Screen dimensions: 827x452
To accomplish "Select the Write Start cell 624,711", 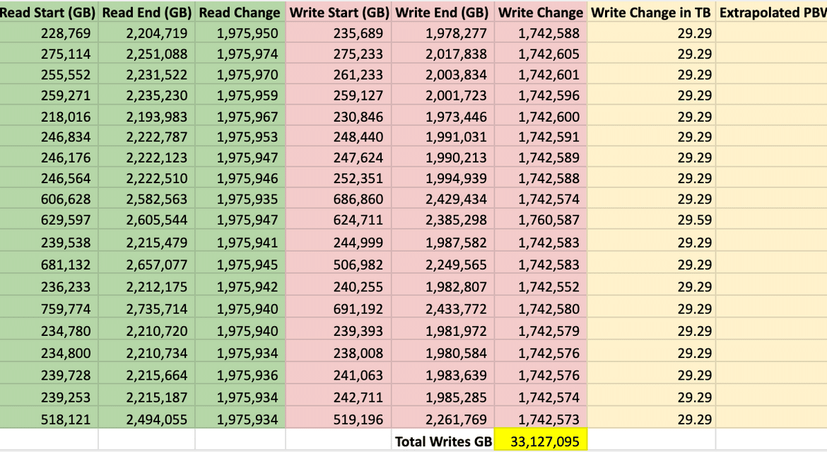I will tap(339, 220).
